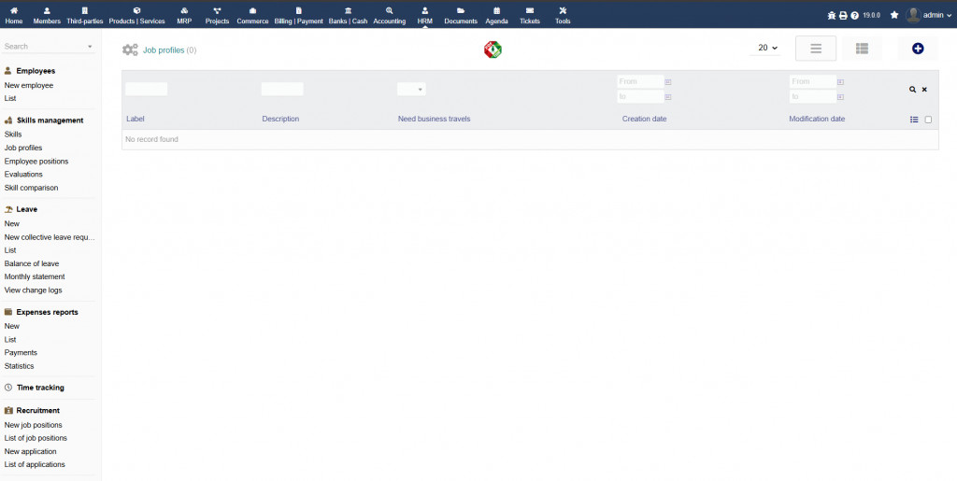
Task: Open Job profiles sidebar link
Action: (23, 148)
